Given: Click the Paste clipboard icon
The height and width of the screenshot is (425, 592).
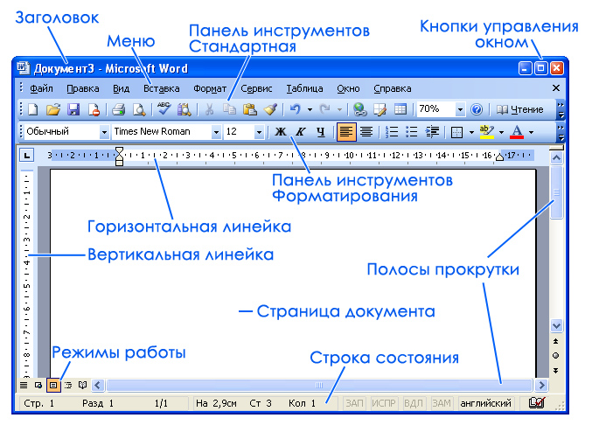Looking at the screenshot, I should click(x=249, y=110).
